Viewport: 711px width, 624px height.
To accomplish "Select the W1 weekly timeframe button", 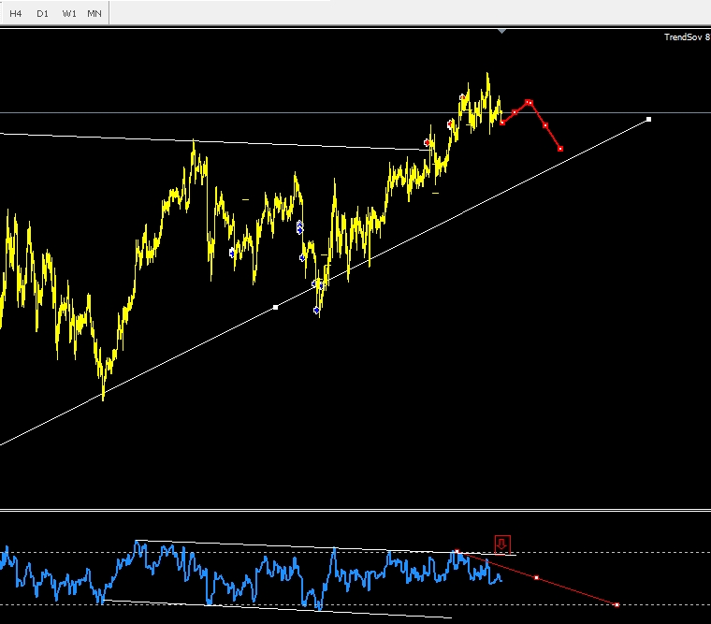I will point(69,14).
